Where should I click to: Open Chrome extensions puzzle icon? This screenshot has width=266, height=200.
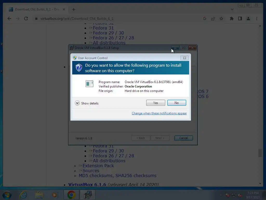(231, 18)
